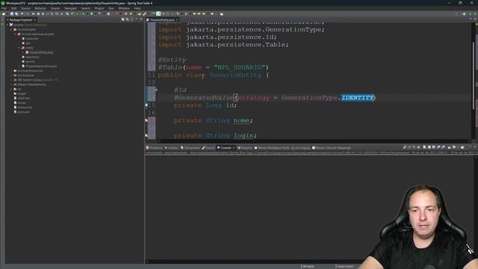Switch to the Search tab

[x=208, y=148]
